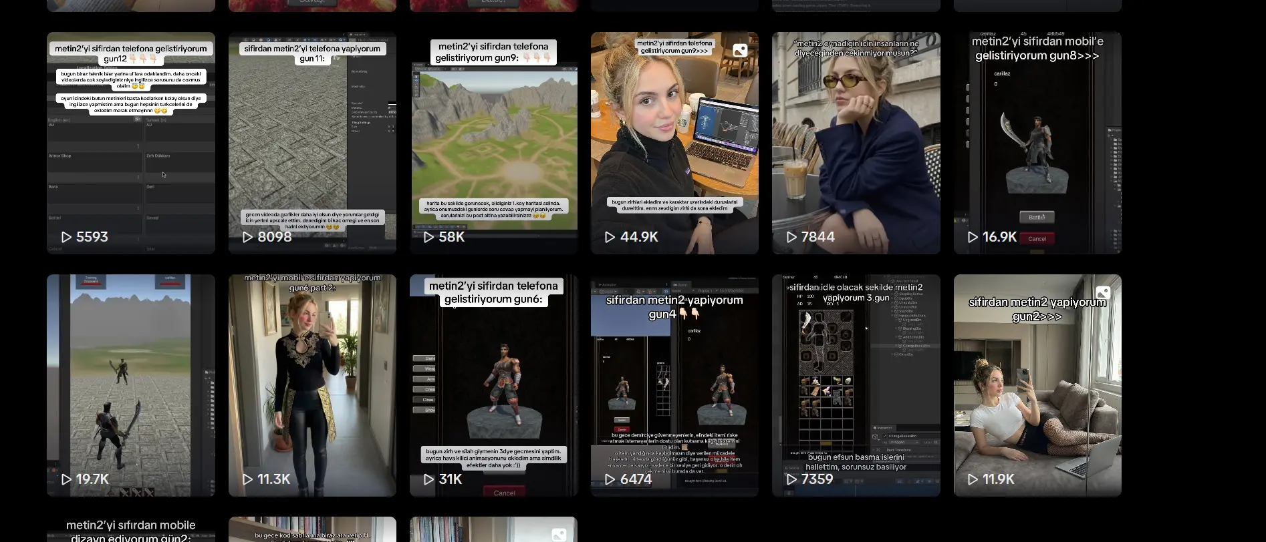Open the 'sifirdan metin2 yapiyorum gun4' video
The image size is (1266, 542).
tap(674, 385)
